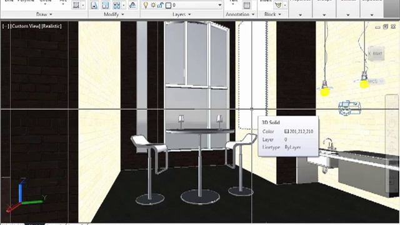The width and height of the screenshot is (400, 225).
Task: Click the Edit Attributes icon in Block panel
Action: point(278,5)
